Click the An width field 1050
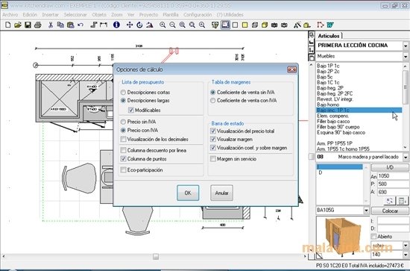This screenshot has width=410, height=271. point(393,176)
